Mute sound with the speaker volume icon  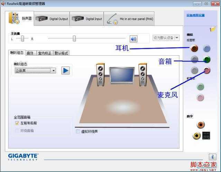(133, 39)
